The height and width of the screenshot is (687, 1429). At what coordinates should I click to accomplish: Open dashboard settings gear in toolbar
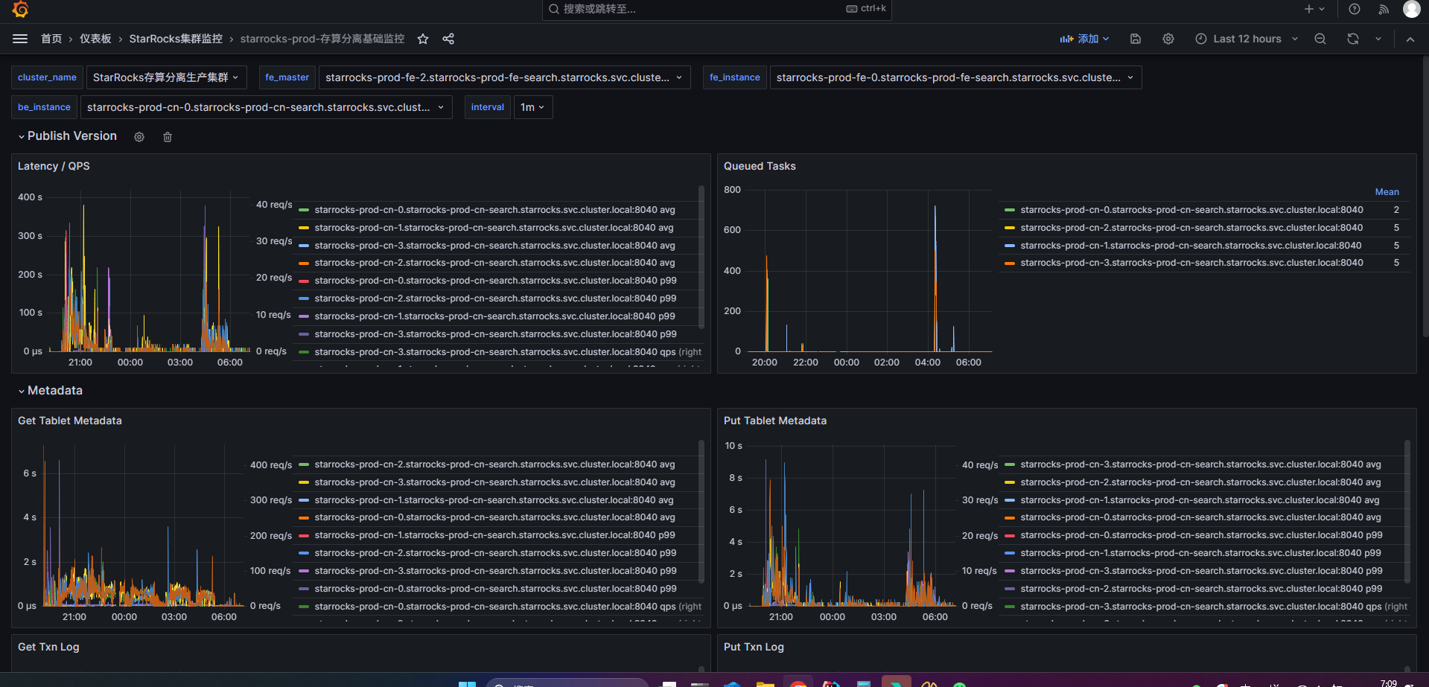coord(1168,39)
